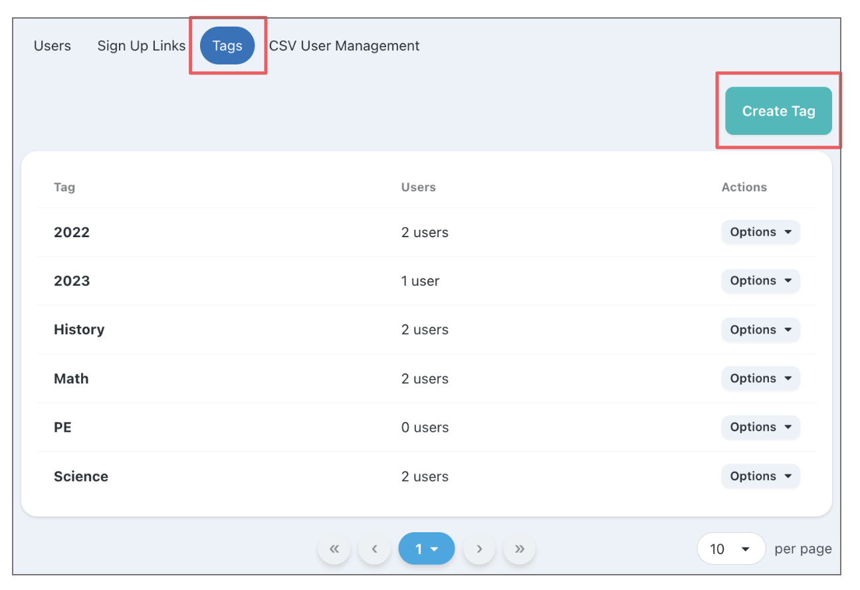Show Options for the PE tag
This screenshot has width=860, height=590.
click(x=760, y=427)
